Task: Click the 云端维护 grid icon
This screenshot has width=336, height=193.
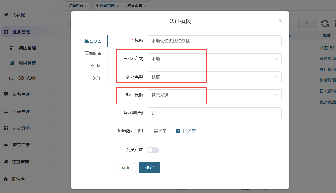Action: click(x=6, y=128)
